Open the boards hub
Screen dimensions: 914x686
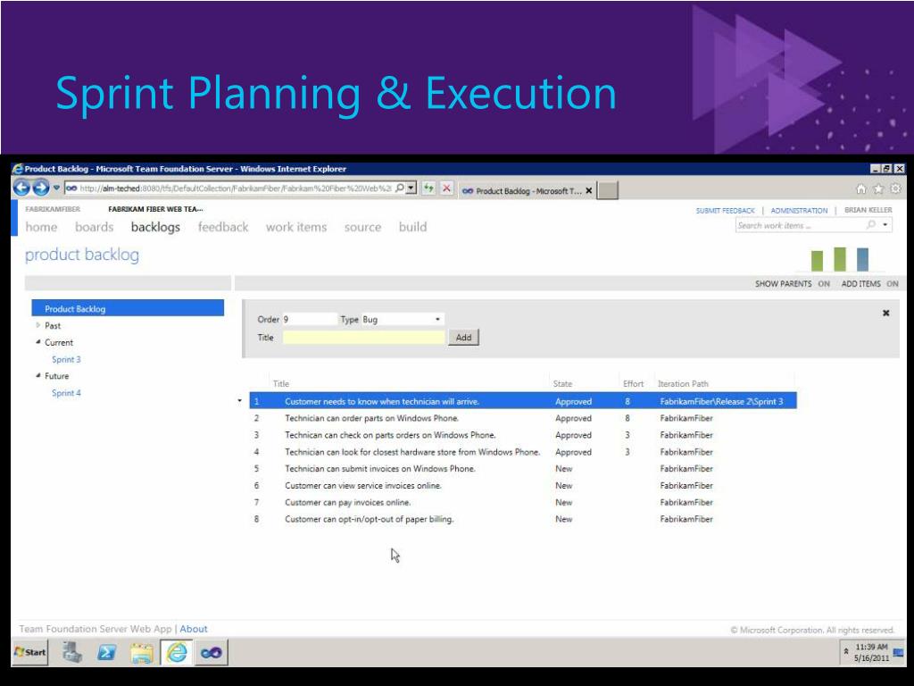click(x=95, y=227)
